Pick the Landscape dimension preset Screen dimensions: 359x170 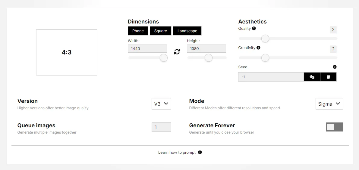tap(187, 31)
